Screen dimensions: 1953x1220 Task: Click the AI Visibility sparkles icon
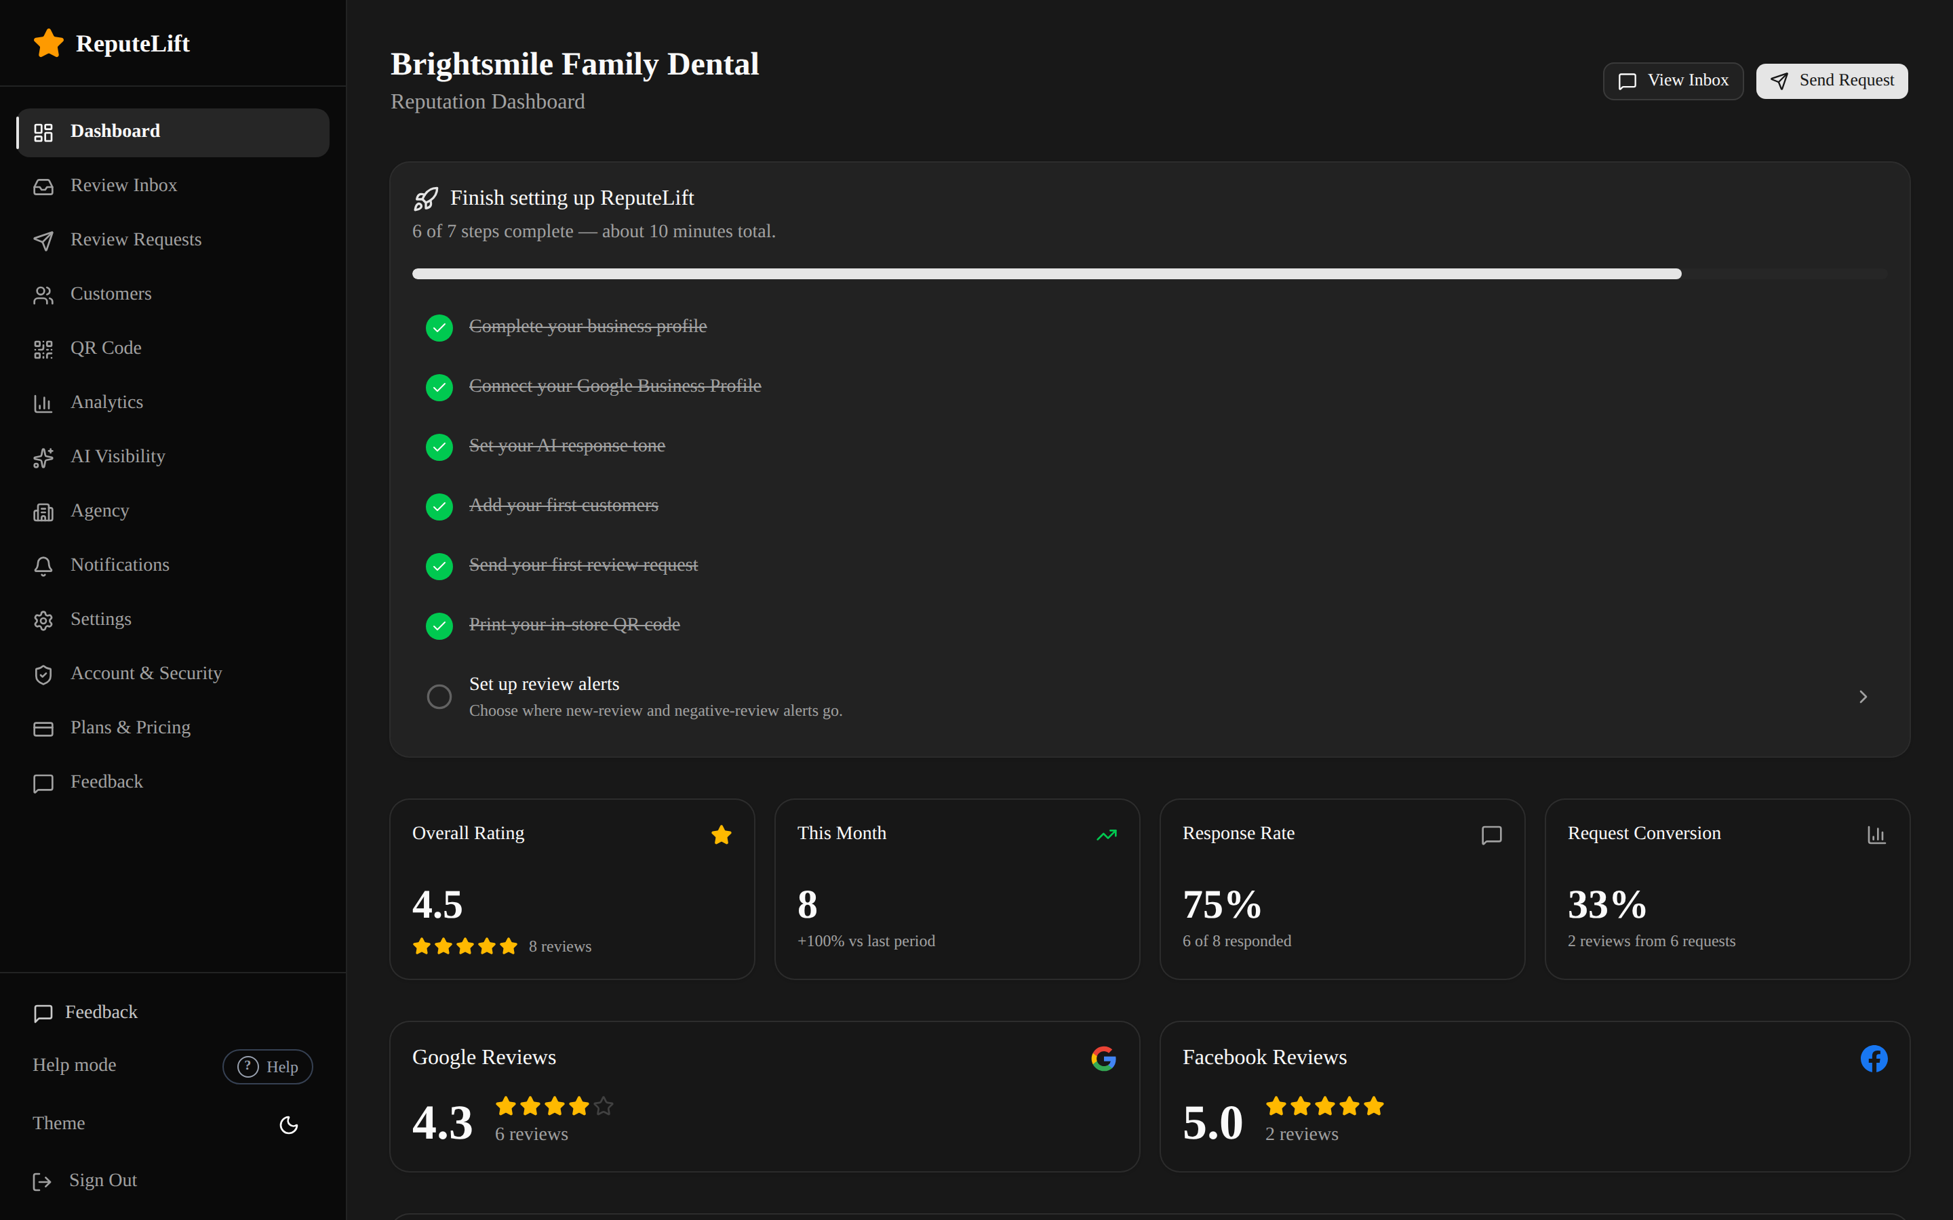(43, 457)
